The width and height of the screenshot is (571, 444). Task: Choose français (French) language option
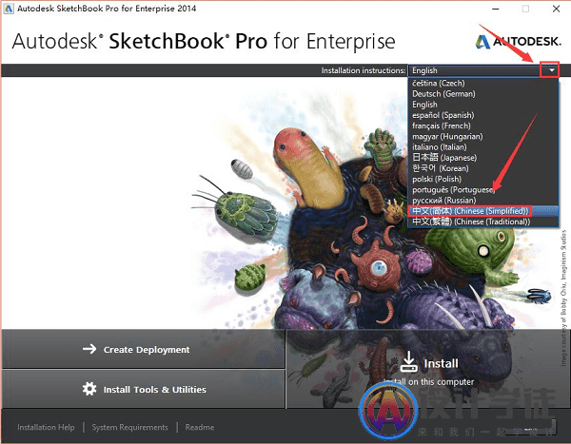click(482, 125)
